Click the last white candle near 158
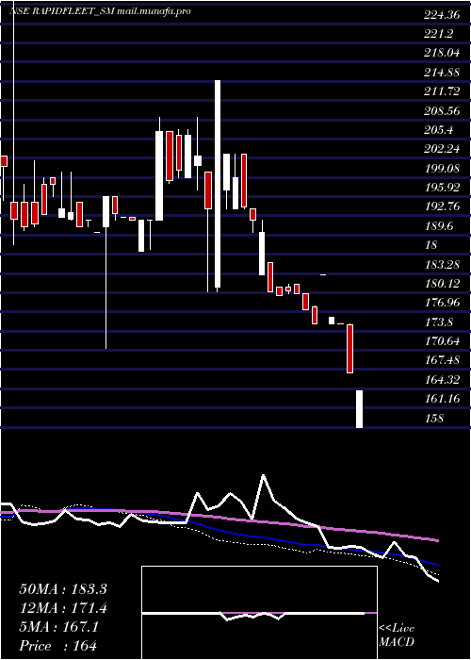Screen dimensions: 471x660 point(360,409)
